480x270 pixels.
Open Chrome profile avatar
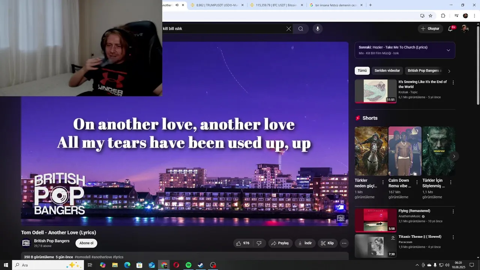click(465, 16)
